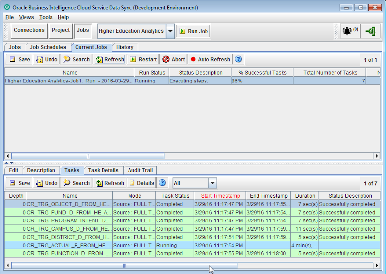Viewport: 386px width, 274px height.
Task: Abort the running job
Action: click(174, 59)
